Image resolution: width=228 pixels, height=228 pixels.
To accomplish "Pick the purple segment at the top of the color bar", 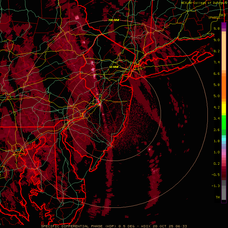I will point(224,25).
